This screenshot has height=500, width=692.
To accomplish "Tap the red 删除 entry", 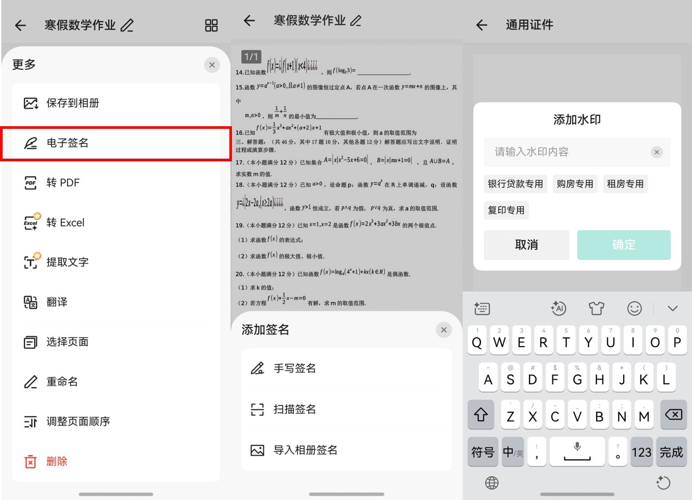I will 116,461.
